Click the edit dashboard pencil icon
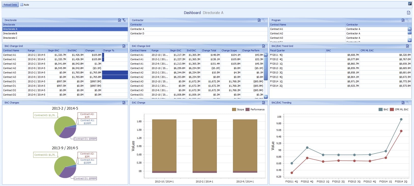Screen dimensions: 414x186 [410, 4]
